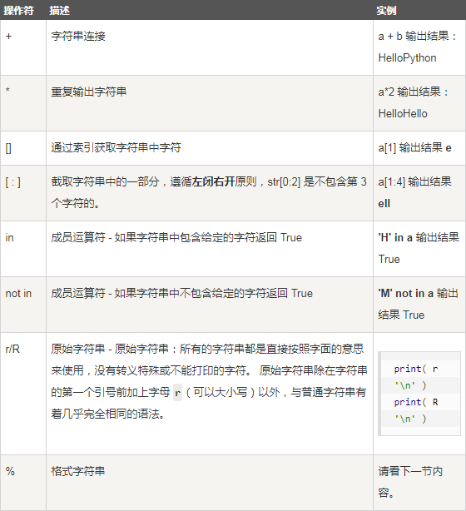466x511 pixels.
Task: Click the bold 左闭右开 text
Action: pyautogui.click(x=214, y=181)
